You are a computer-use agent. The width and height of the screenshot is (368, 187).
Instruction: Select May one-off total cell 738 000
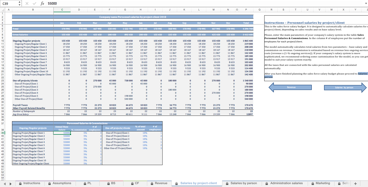pos(125,81)
